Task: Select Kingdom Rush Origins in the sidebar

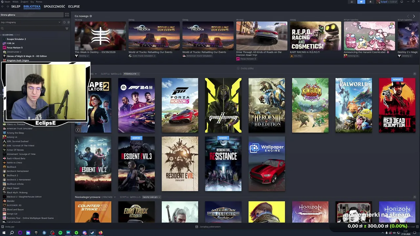Action: tap(18, 60)
